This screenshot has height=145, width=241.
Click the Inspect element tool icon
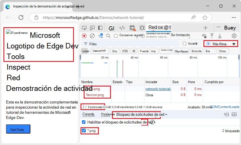(84, 28)
